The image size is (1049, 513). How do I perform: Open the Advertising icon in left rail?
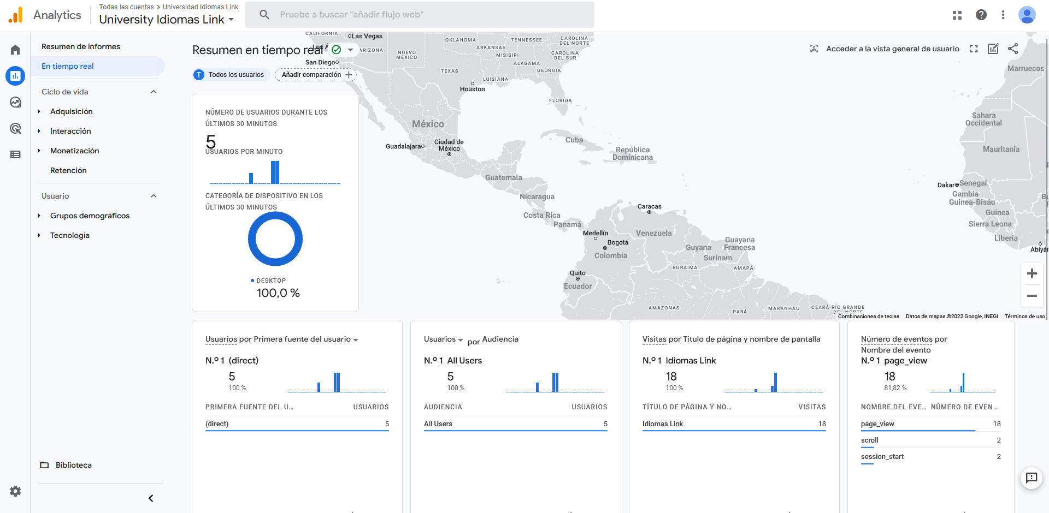click(x=15, y=128)
